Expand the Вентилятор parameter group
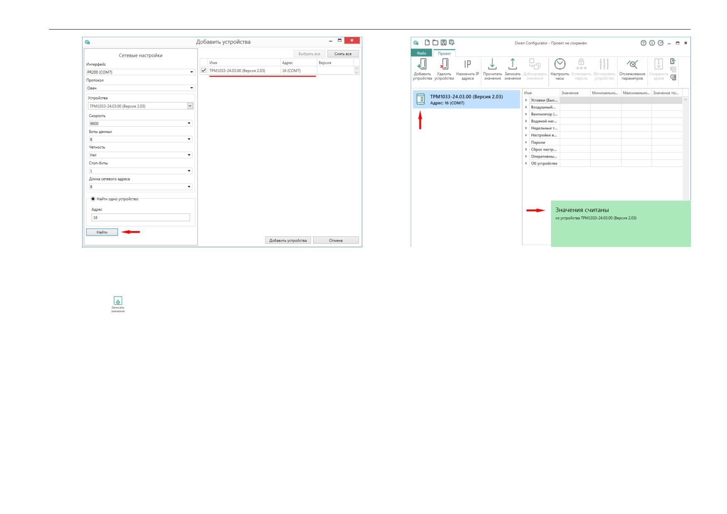 click(526, 114)
